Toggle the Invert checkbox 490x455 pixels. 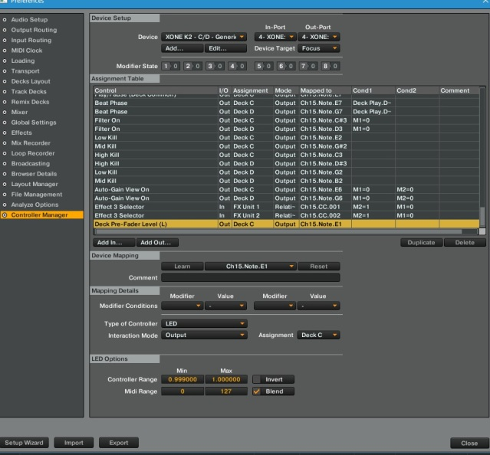tap(257, 379)
